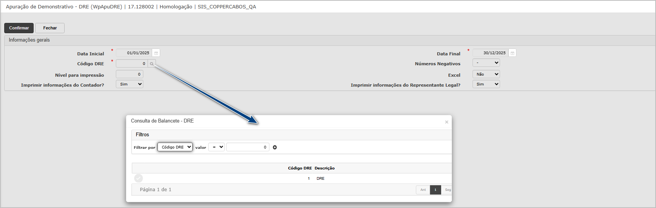Open Imprimir informações do Contador dropdown

coord(130,84)
